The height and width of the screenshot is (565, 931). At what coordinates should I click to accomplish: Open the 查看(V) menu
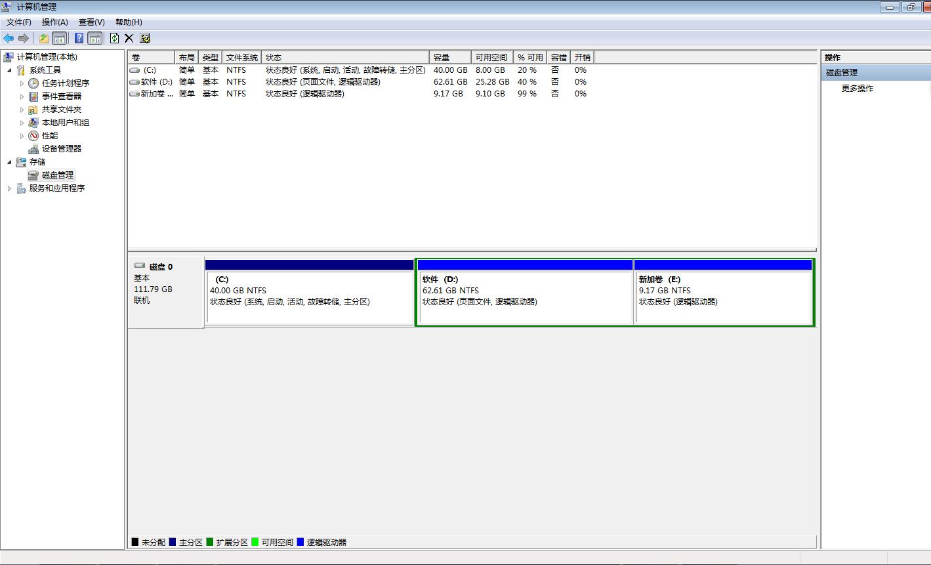(x=92, y=22)
